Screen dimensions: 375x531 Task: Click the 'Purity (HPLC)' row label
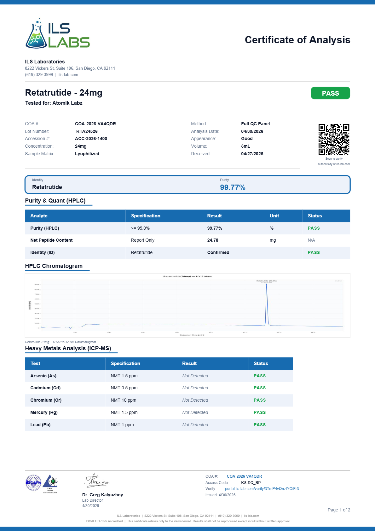tap(45, 228)
